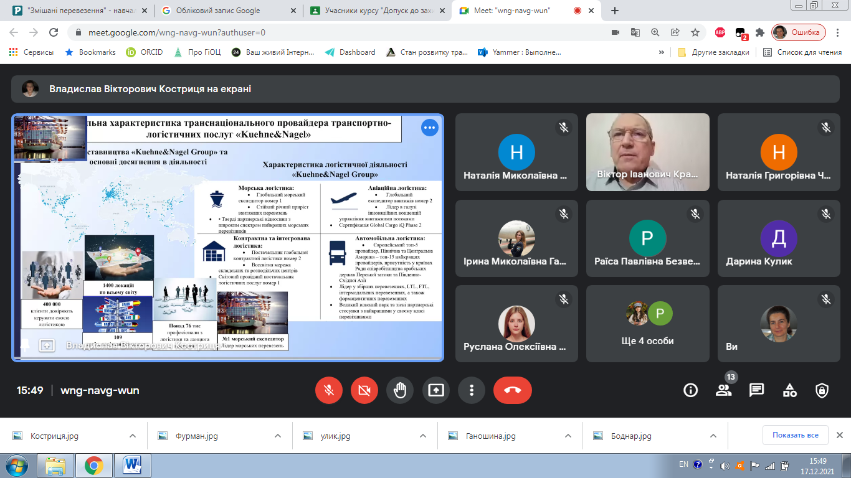
Task: Click the red leave call button
Action: 512,390
